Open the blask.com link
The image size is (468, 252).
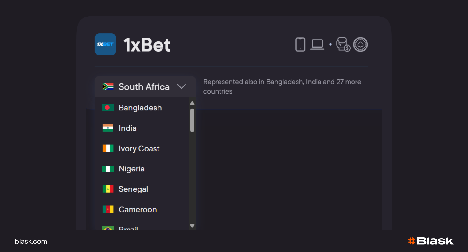(x=31, y=241)
